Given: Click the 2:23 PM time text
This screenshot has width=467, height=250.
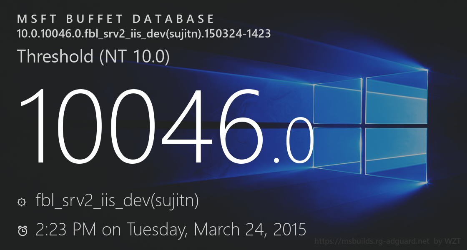Looking at the screenshot, I should tap(66, 230).
